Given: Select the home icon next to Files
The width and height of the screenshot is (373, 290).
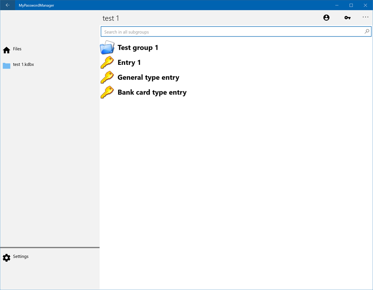Looking at the screenshot, I should point(6,49).
